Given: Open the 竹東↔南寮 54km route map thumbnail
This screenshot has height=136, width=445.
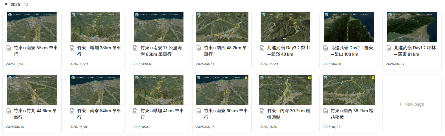Looking at the screenshot, I should pyautogui.click(x=95, y=90).
